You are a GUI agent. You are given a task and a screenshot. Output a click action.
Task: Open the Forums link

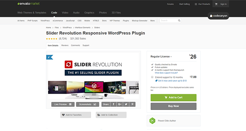[x=170, y=4]
